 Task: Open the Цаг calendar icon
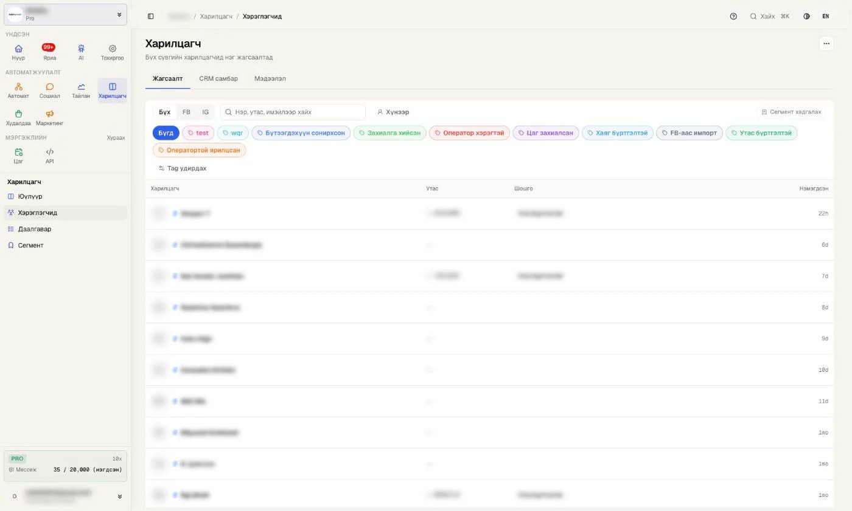pyautogui.click(x=18, y=156)
